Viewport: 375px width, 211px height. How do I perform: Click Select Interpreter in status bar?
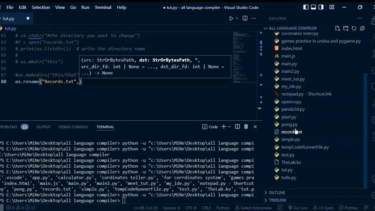click(x=254, y=208)
